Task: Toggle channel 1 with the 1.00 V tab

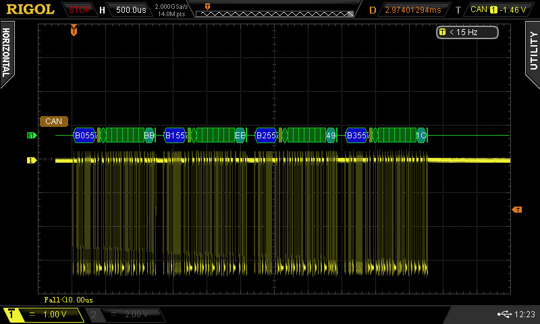Action: tap(43, 315)
